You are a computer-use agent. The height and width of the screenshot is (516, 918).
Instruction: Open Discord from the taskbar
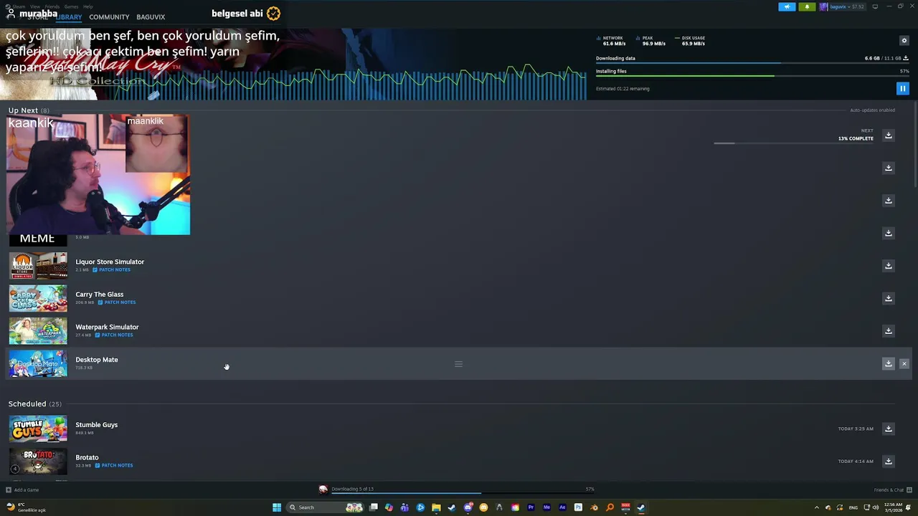pyautogui.click(x=468, y=507)
